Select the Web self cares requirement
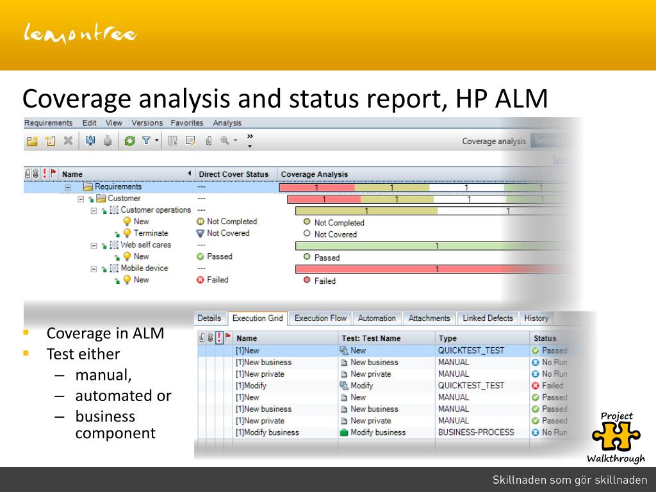This screenshot has height=492, width=656. (x=145, y=245)
